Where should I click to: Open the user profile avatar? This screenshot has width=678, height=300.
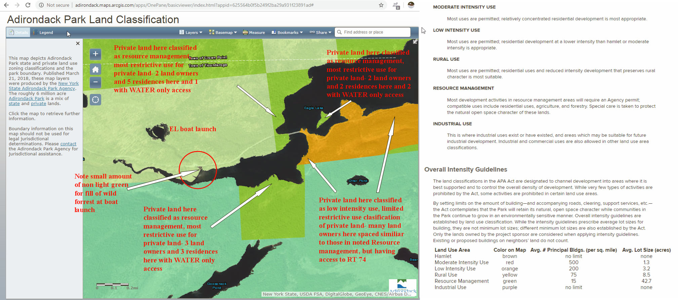tap(411, 5)
